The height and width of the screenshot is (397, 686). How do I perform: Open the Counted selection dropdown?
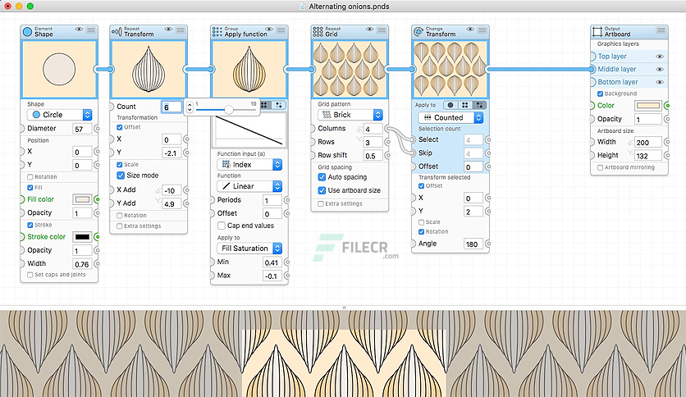coord(450,117)
